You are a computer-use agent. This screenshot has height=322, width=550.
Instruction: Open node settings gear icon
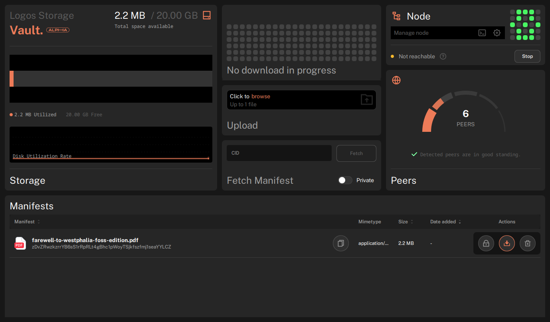click(497, 33)
